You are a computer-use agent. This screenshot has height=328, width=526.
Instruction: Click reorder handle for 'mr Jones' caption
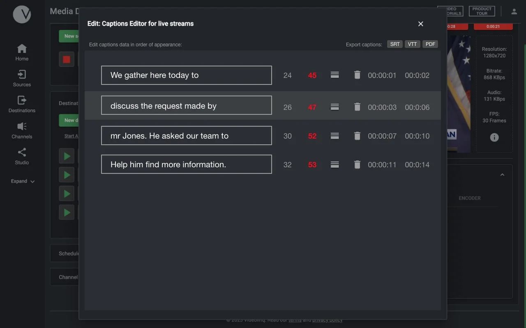pyautogui.click(x=335, y=136)
